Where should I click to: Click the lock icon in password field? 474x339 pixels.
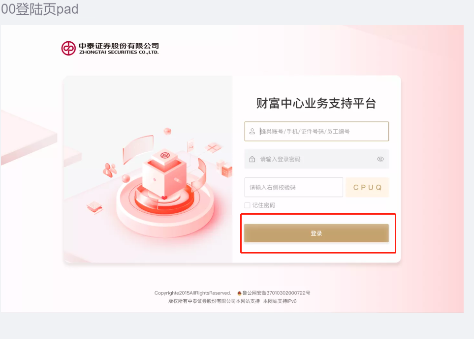click(252, 159)
